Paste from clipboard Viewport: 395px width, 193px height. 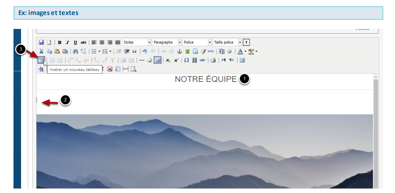coord(57,51)
